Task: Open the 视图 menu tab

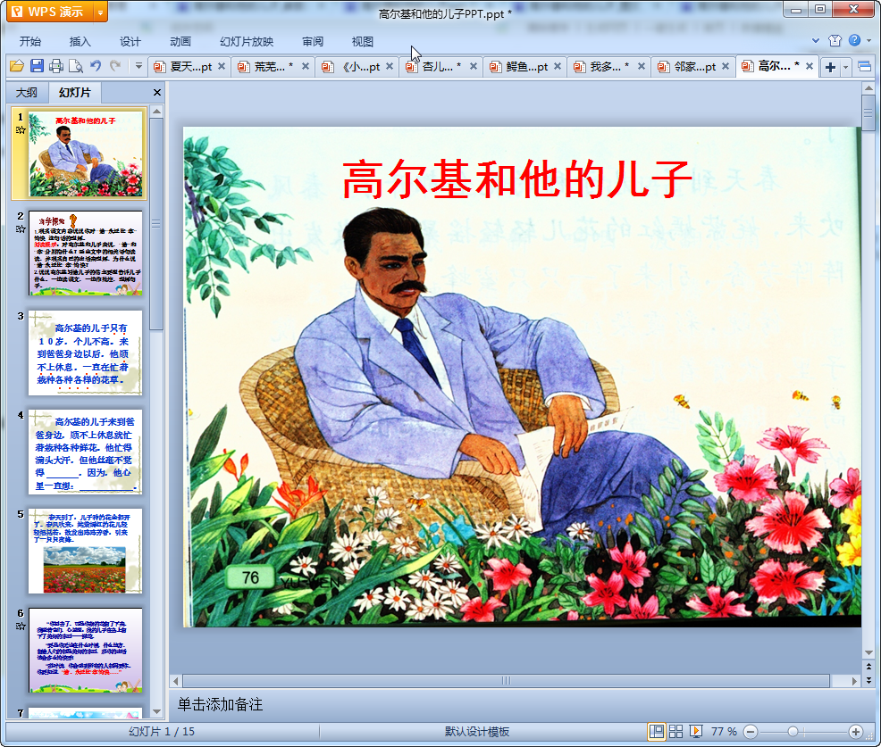Action: click(x=363, y=42)
